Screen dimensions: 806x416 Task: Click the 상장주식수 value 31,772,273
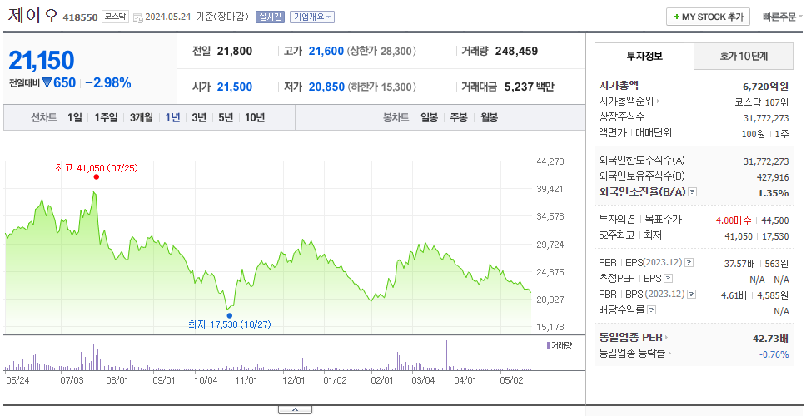point(766,118)
